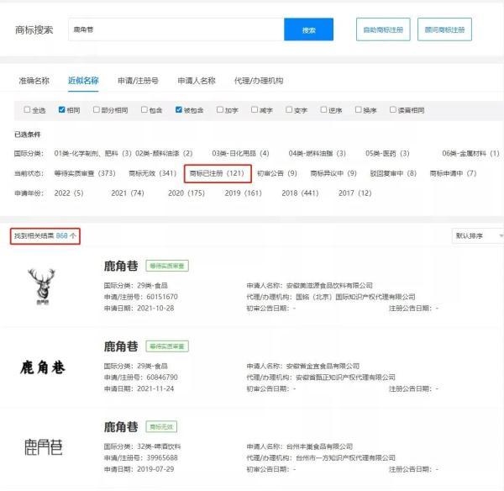Tick the 全选 checkbox
The image size is (504, 491).
(27, 110)
